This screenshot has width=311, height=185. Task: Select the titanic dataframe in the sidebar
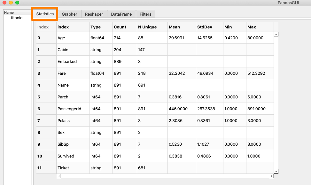[x=17, y=18]
